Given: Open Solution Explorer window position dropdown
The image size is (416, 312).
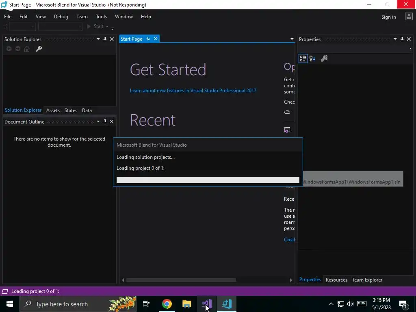Looking at the screenshot, I should (98, 39).
